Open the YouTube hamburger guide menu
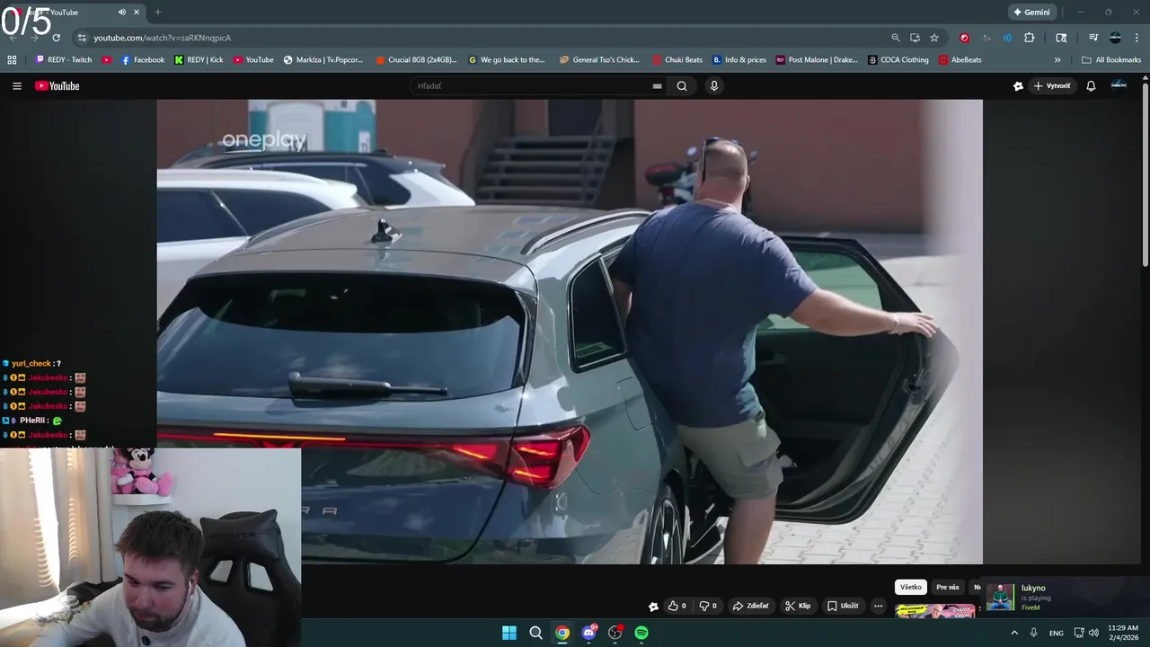1150x647 pixels. tap(16, 86)
